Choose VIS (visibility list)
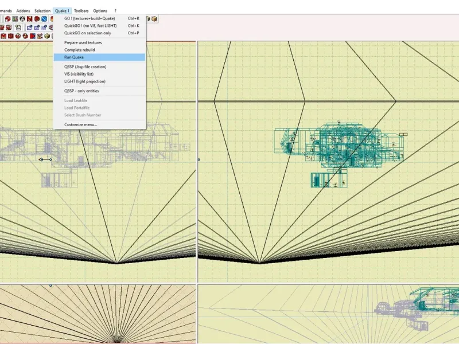Screen dimensions: 459x344 (99, 74)
